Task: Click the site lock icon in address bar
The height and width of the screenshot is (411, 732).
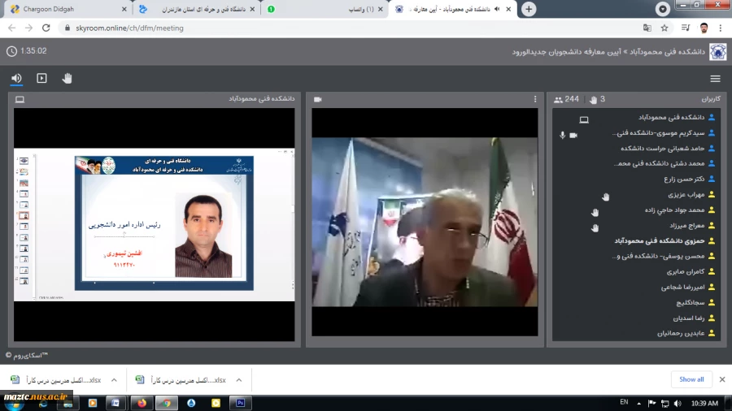Action: tap(68, 28)
